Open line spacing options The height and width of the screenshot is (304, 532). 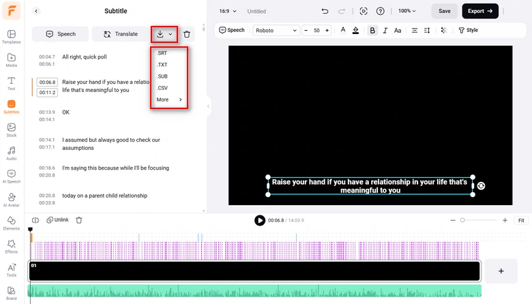(x=427, y=30)
